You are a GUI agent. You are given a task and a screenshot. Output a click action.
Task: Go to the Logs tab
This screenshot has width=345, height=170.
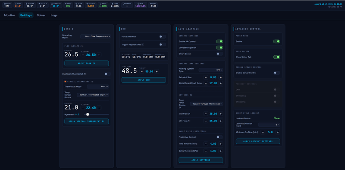(54, 15)
